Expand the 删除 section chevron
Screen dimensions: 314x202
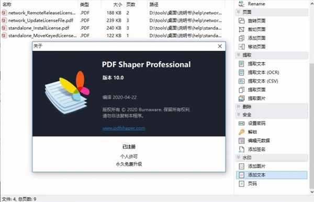(239, 107)
